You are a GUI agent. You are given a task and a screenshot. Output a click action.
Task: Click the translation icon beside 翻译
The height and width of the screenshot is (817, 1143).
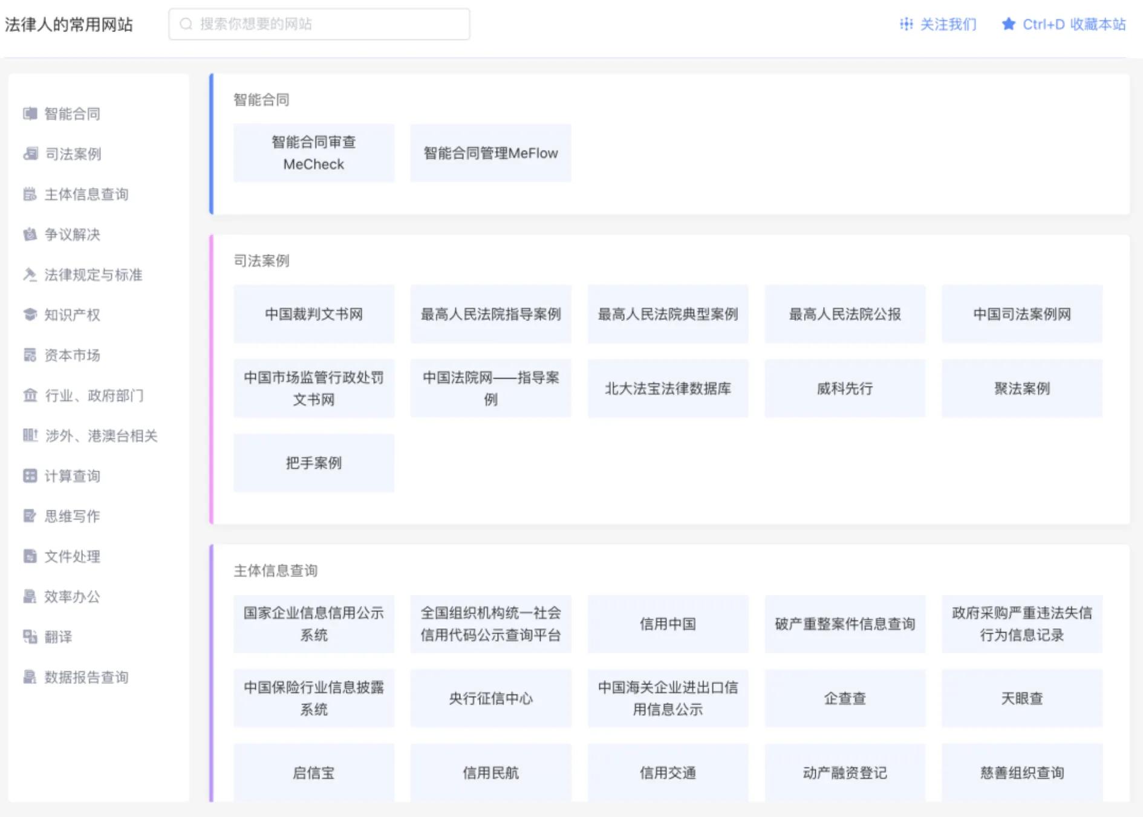click(30, 637)
